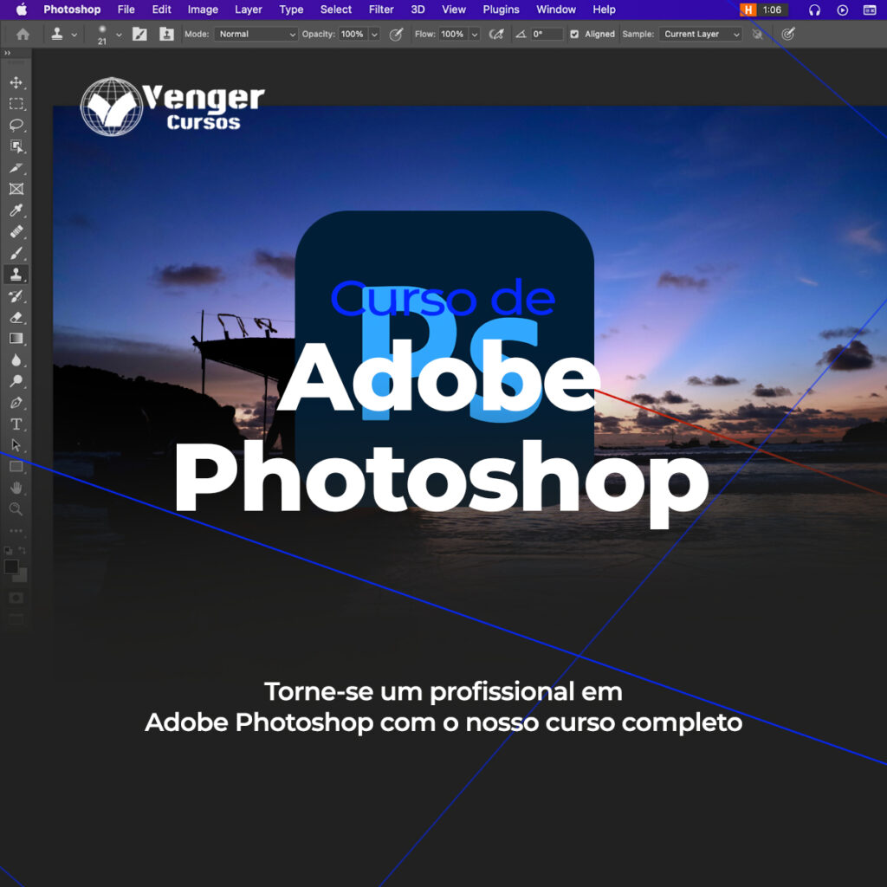Screen dimensions: 887x887
Task: Open the Brush Settings panel icon
Action: (139, 35)
